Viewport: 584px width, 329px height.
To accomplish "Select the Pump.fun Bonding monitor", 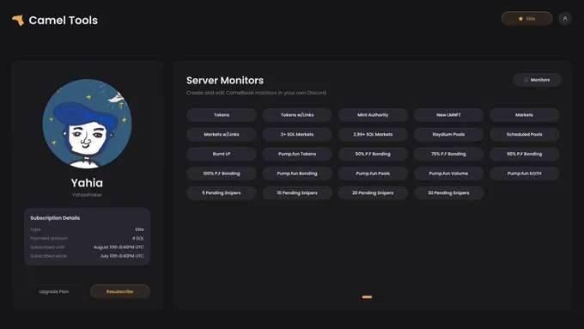I will pos(297,174).
